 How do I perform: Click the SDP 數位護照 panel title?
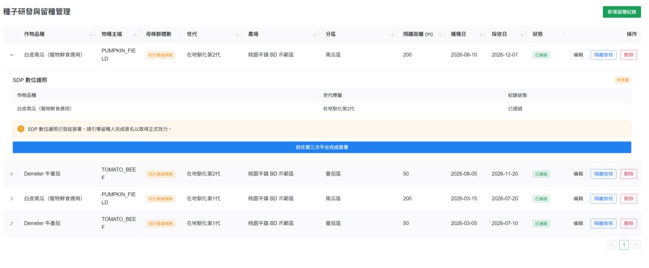coord(30,80)
